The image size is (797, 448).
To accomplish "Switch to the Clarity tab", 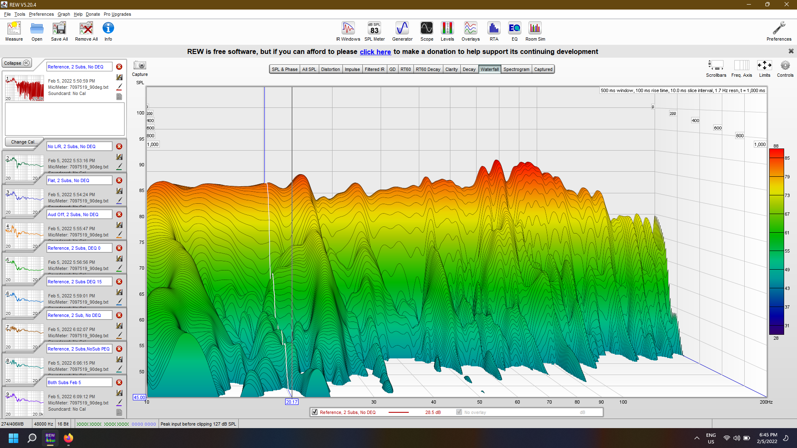I will pyautogui.click(x=451, y=69).
